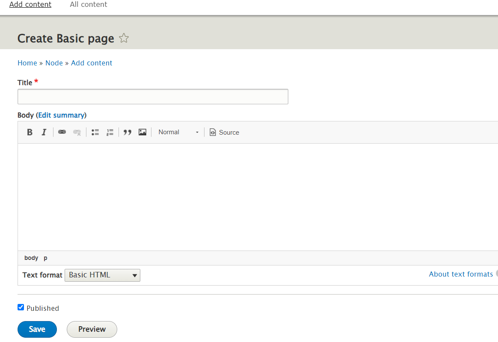Uncheck the Published checkbox
Image resolution: width=498 pixels, height=342 pixels.
pos(21,307)
